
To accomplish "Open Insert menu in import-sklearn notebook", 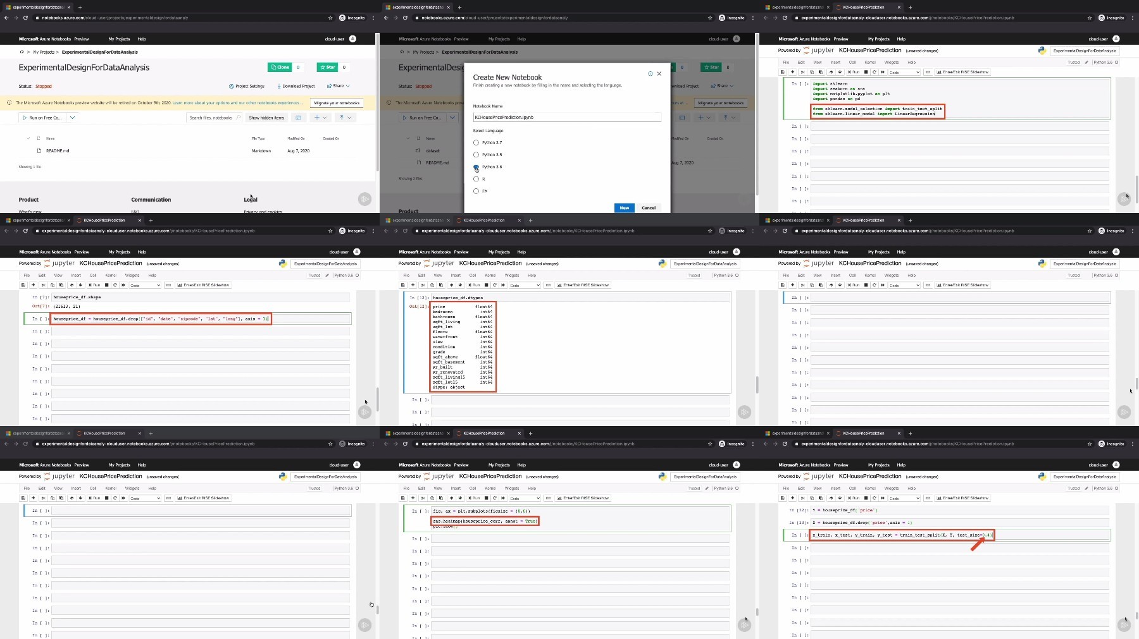I will (835, 62).
